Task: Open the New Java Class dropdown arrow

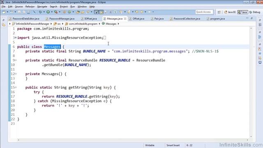Action: (73, 12)
